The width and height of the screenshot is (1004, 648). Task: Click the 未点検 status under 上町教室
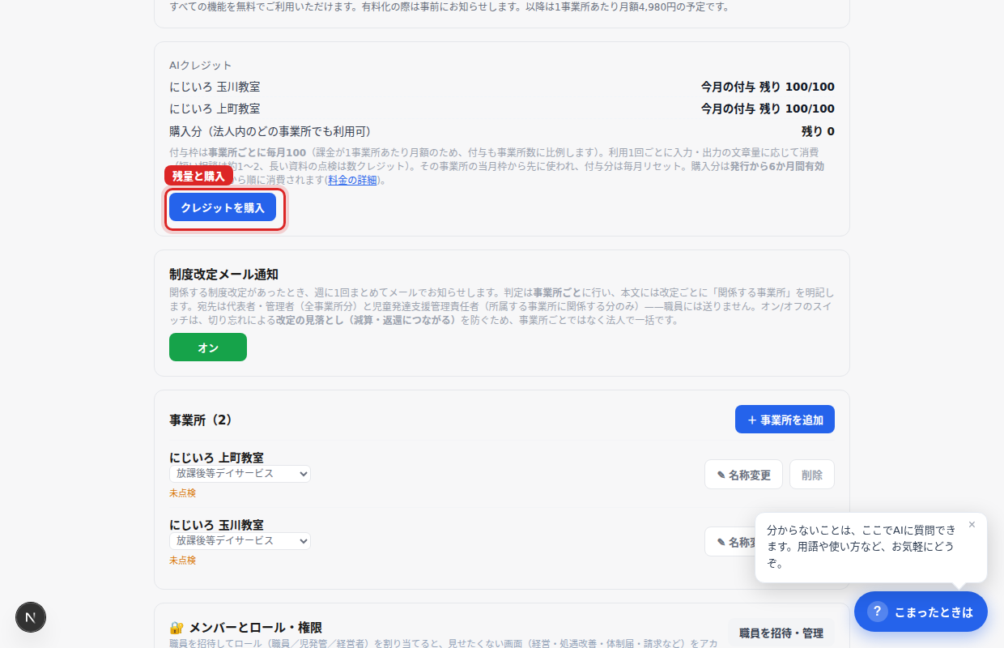tap(182, 492)
